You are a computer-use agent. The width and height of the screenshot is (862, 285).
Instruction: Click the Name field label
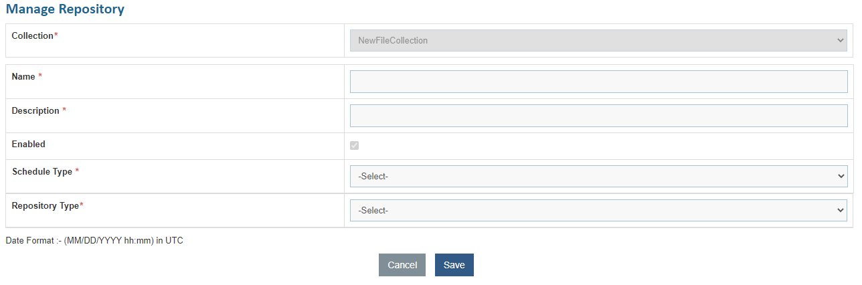point(23,77)
